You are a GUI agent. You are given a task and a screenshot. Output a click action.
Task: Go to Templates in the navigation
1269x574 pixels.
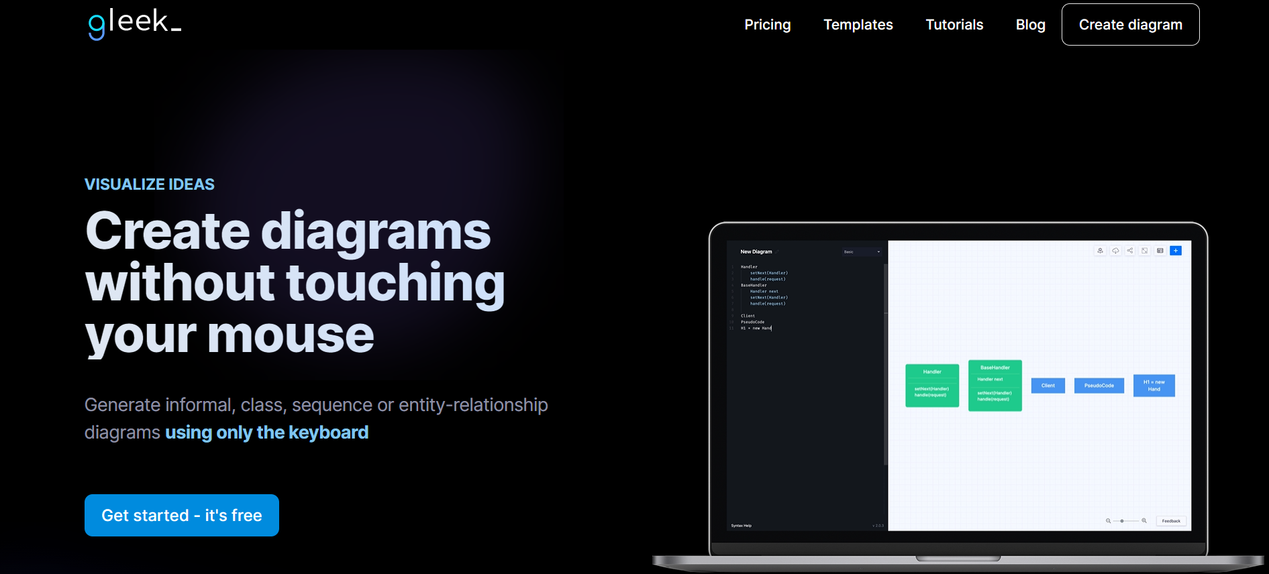tap(858, 25)
